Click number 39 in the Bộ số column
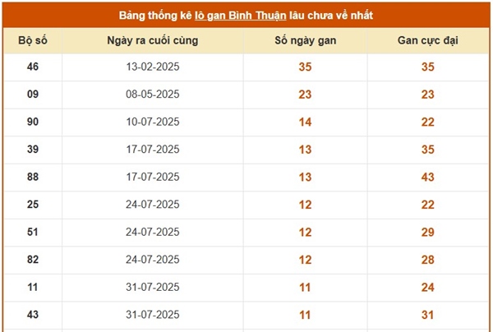This screenshot has width=493, height=332. click(x=33, y=150)
